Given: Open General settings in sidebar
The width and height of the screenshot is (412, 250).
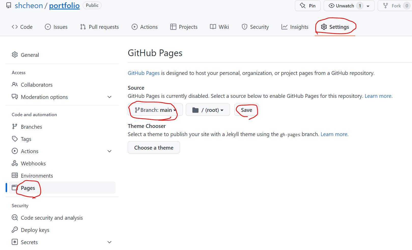Looking at the screenshot, I should tap(62, 55).
